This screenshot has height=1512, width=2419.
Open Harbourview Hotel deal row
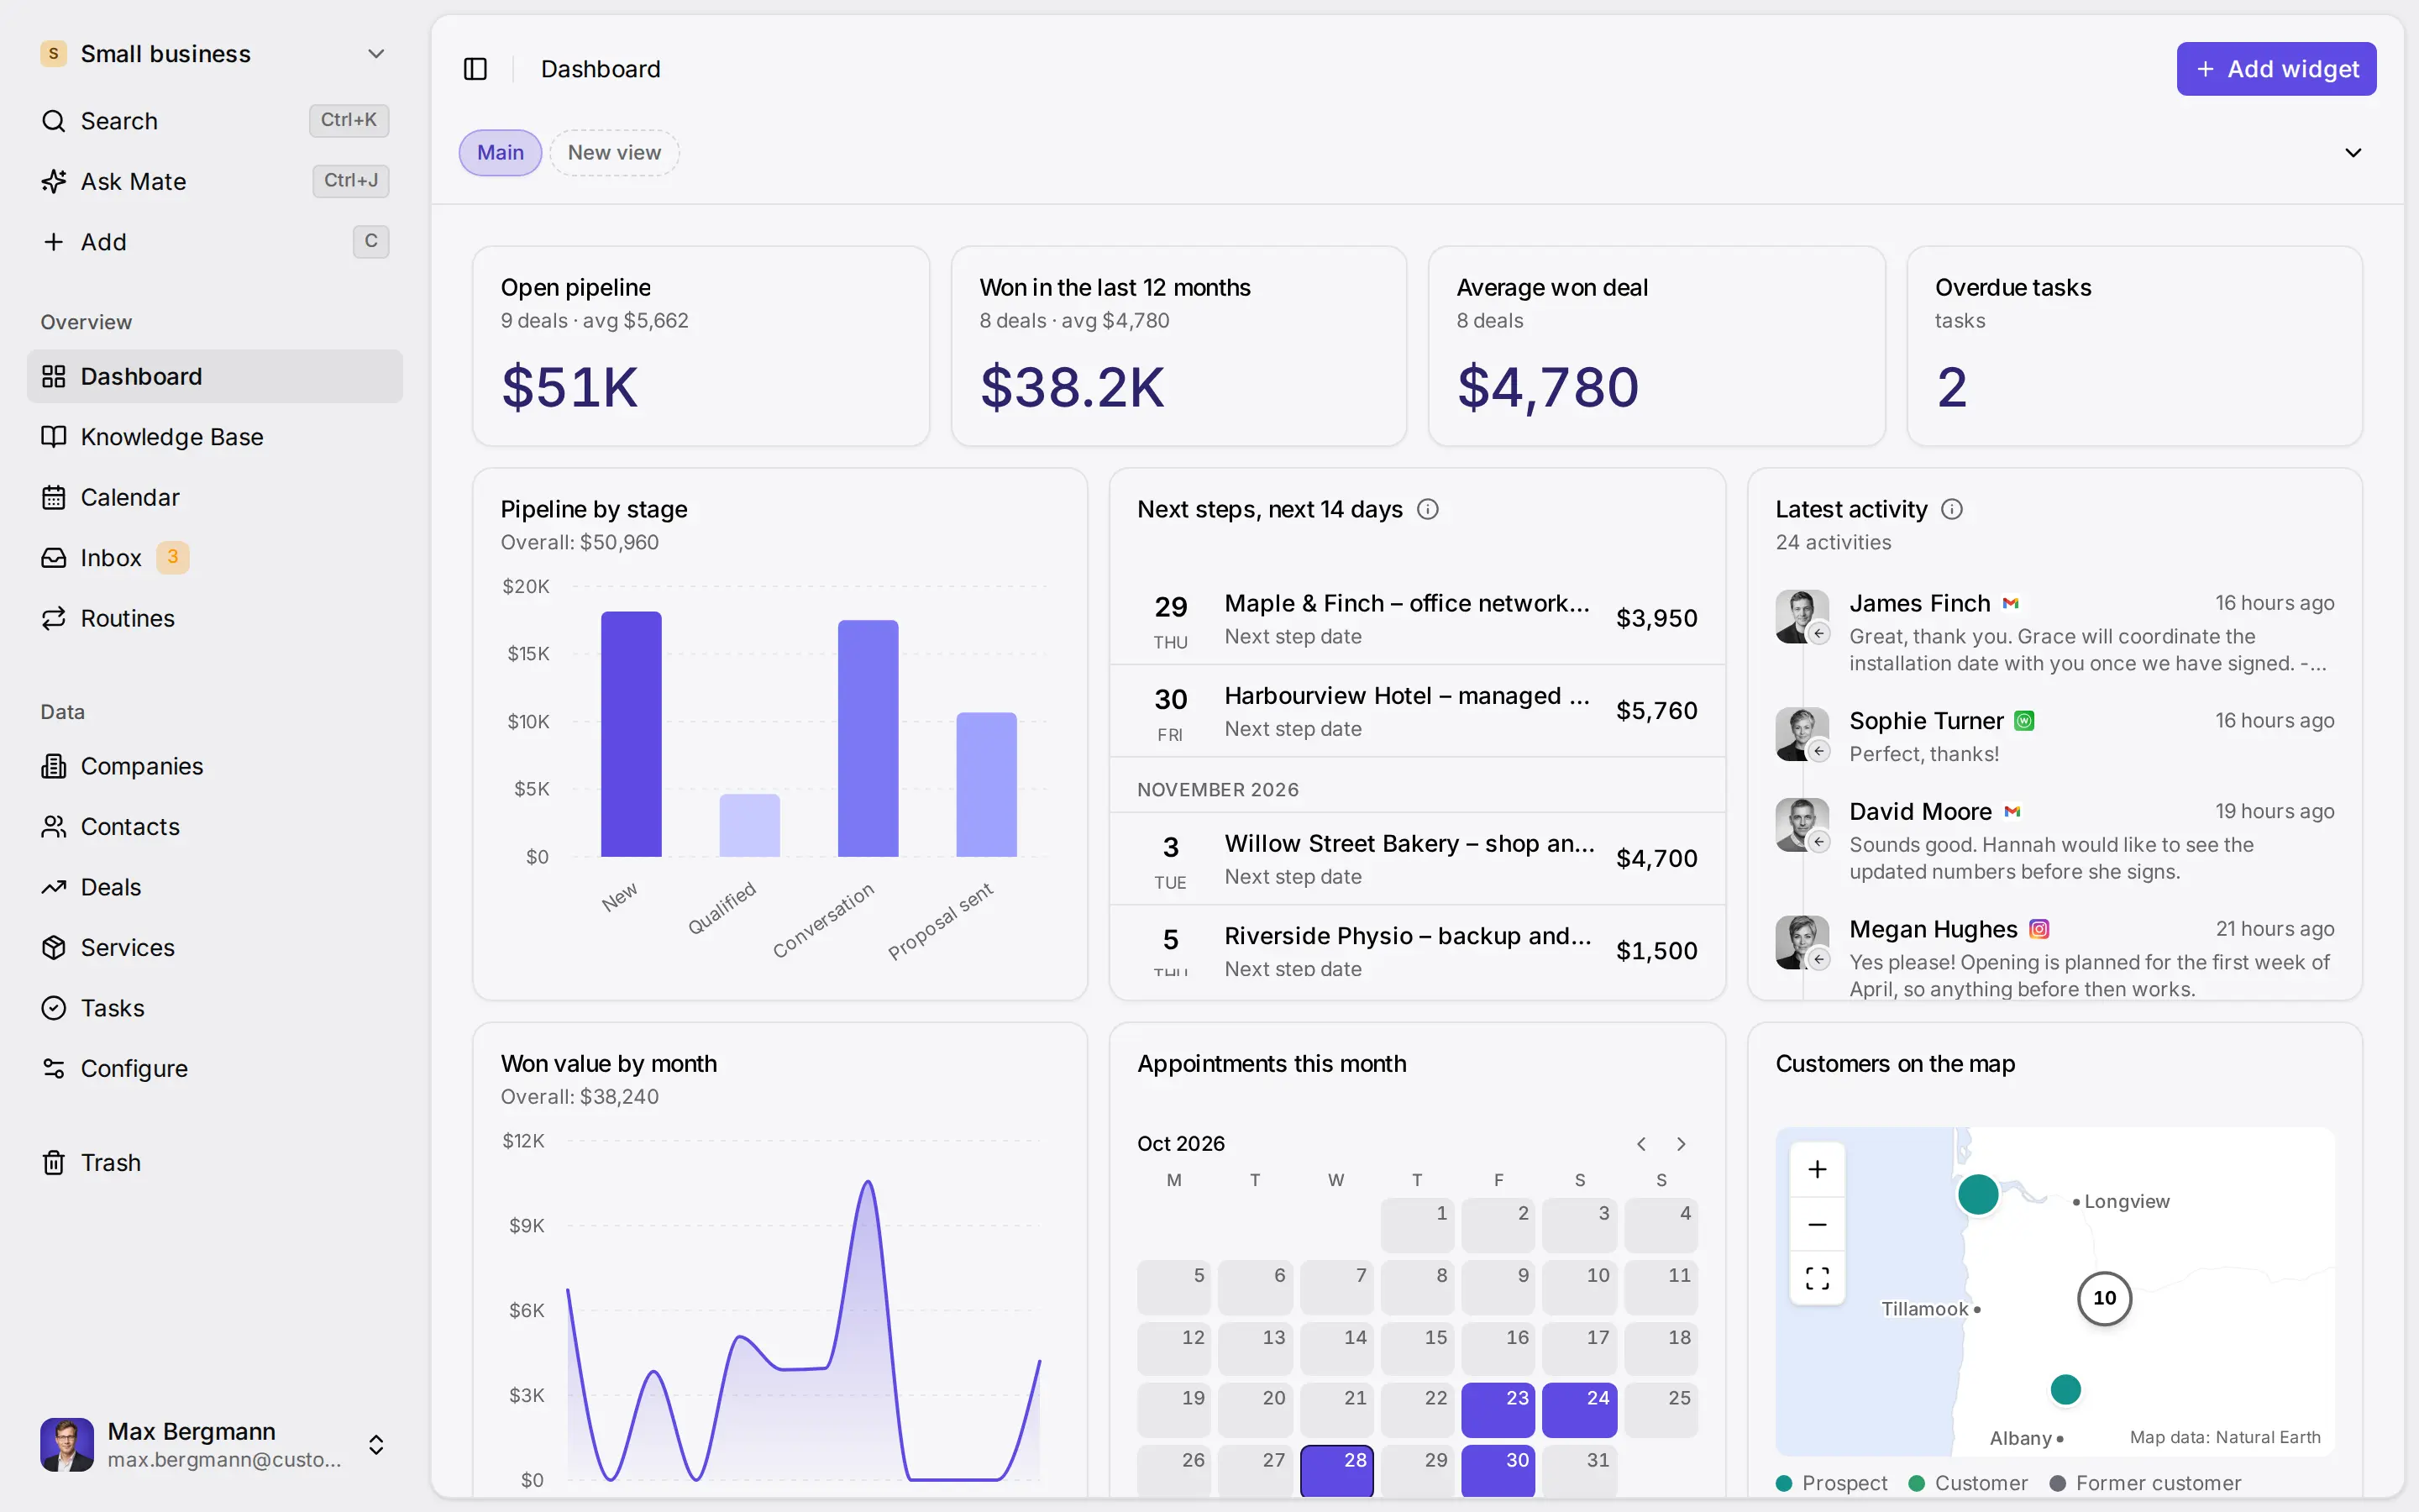point(1416,711)
